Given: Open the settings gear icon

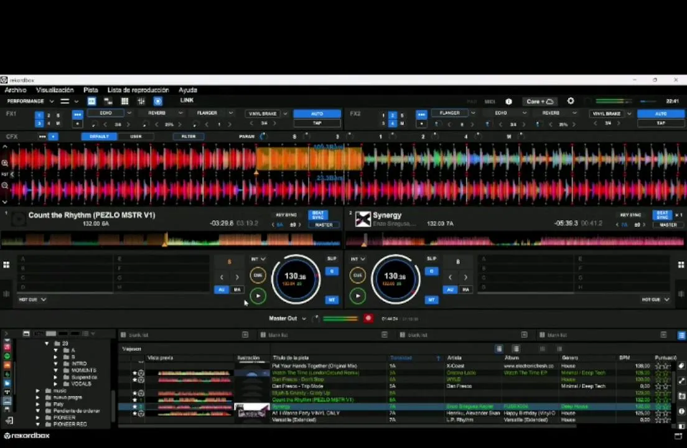Looking at the screenshot, I should click(x=571, y=101).
